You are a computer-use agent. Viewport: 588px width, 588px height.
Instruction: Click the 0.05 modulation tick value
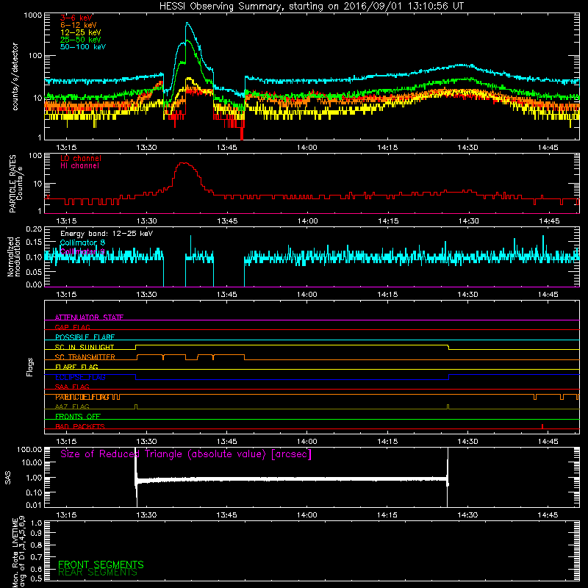pyautogui.click(x=34, y=271)
